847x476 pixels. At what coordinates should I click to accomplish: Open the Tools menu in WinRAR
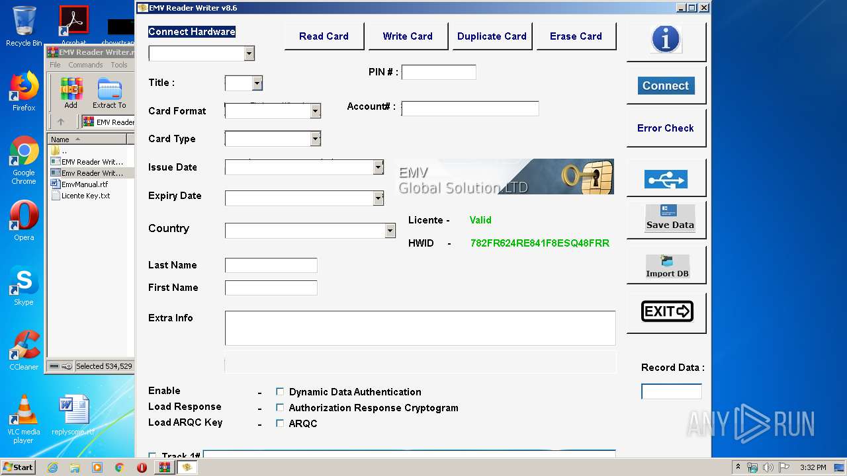pyautogui.click(x=119, y=65)
